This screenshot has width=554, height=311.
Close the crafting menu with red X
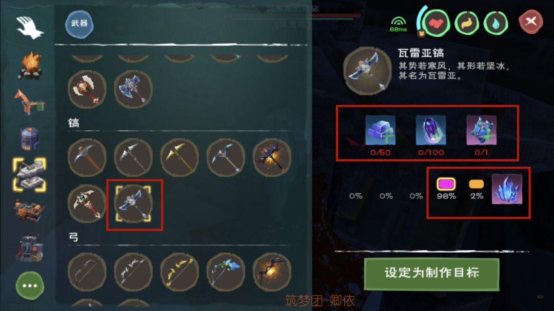coord(531,22)
